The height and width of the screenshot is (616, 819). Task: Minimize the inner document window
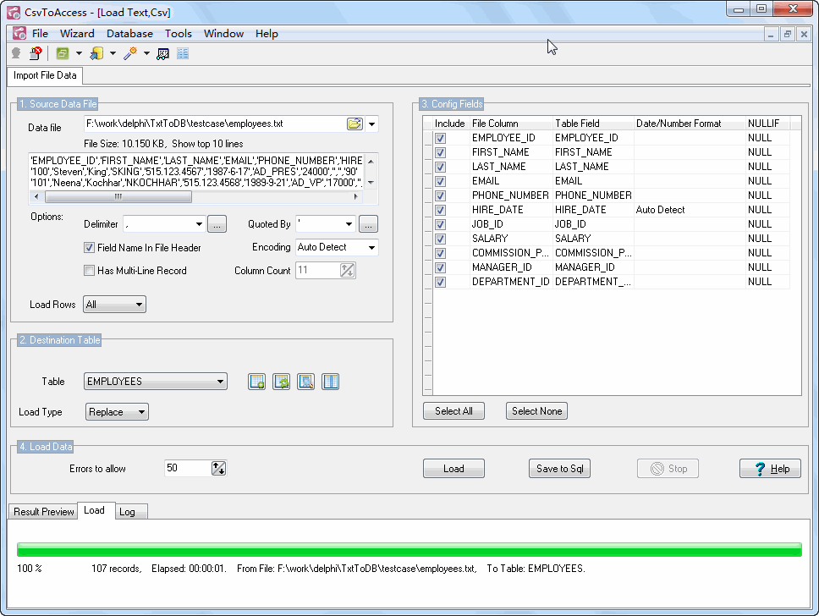pyautogui.click(x=771, y=35)
